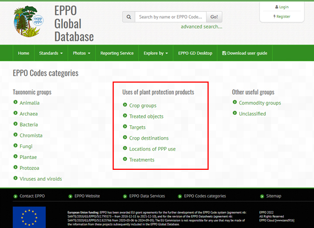Click Sitemap in the footer
Viewport: 314px width, 228px height.
(274, 196)
